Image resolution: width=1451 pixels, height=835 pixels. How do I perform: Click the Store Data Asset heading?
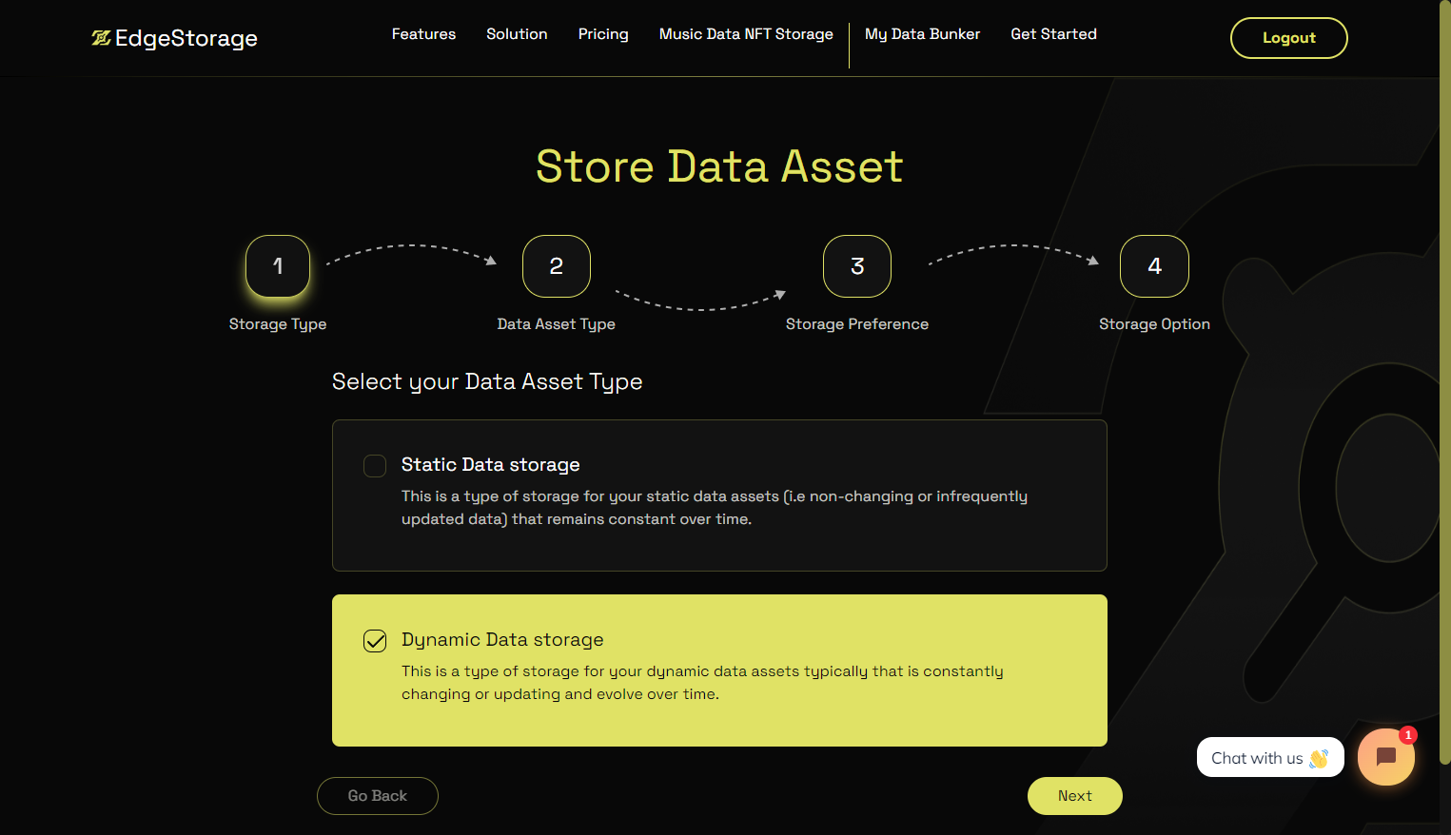pyautogui.click(x=719, y=166)
